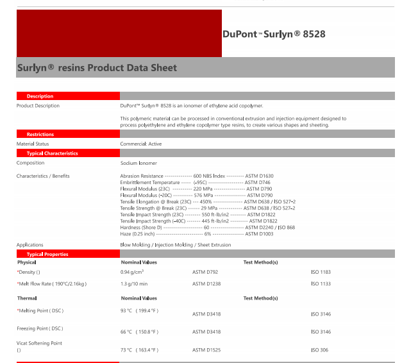Select the Tensile Strength @ Break 29 MPa line
Viewport: 402px width, 363px height.
[207, 208]
